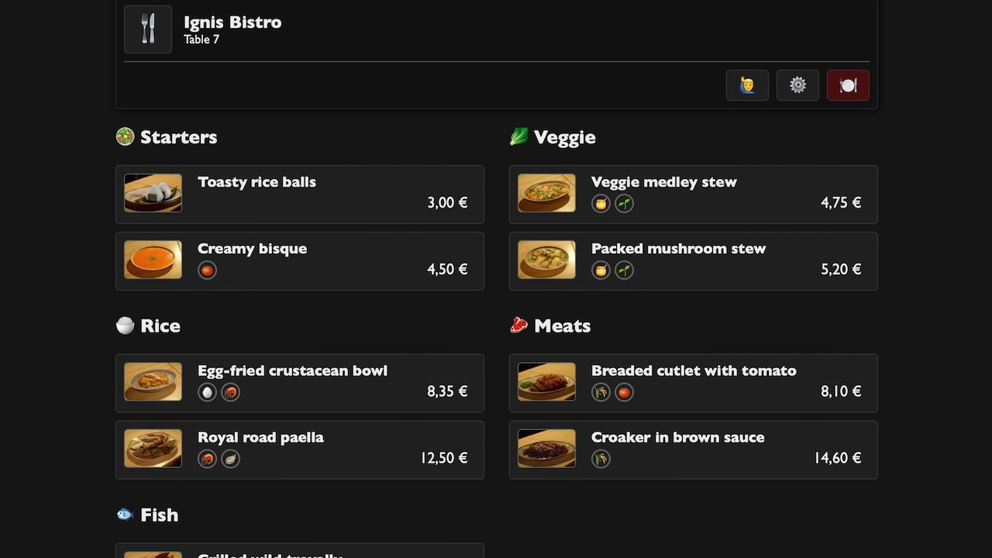The height and width of the screenshot is (558, 992).
Task: Click egg icon under Egg-fried crustacean bowl
Action: pyautogui.click(x=207, y=392)
